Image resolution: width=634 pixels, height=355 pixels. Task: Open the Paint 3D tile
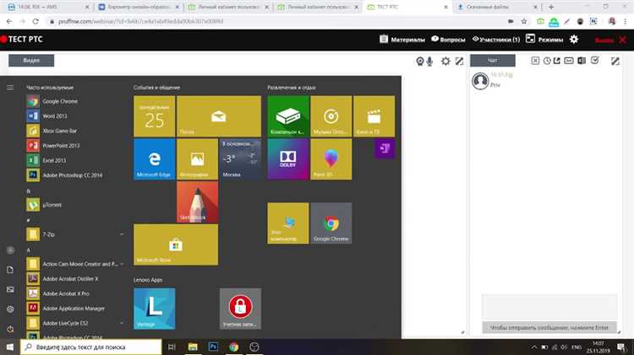pyautogui.click(x=331, y=159)
